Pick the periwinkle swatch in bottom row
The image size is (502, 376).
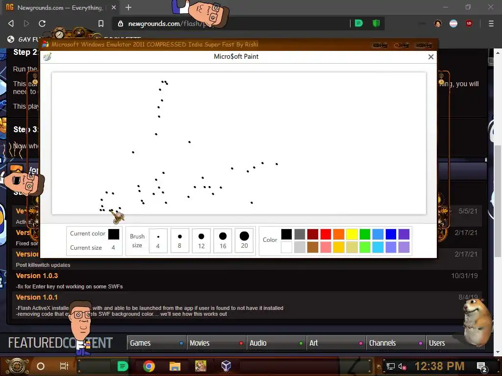[x=391, y=247]
